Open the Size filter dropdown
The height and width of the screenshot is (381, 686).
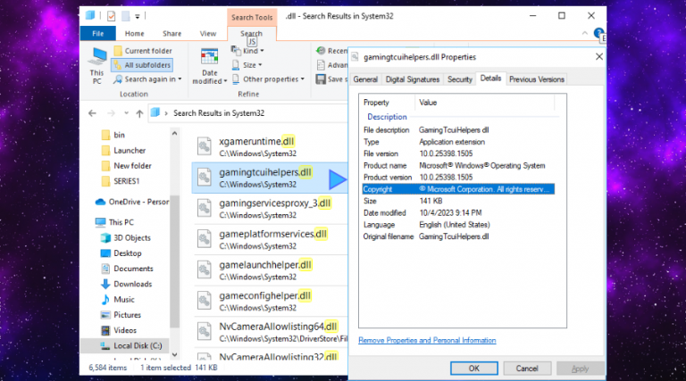pos(253,65)
